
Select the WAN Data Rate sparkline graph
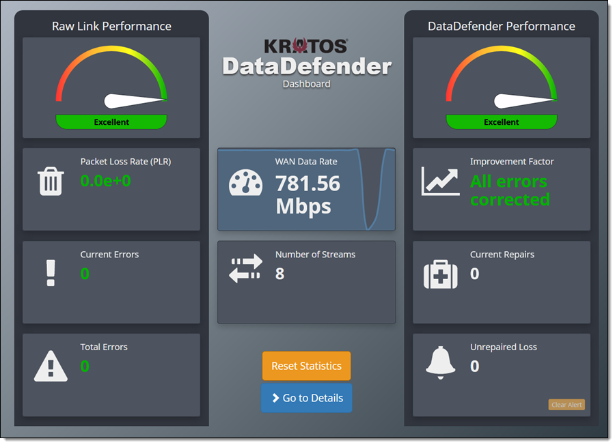[x=379, y=189]
